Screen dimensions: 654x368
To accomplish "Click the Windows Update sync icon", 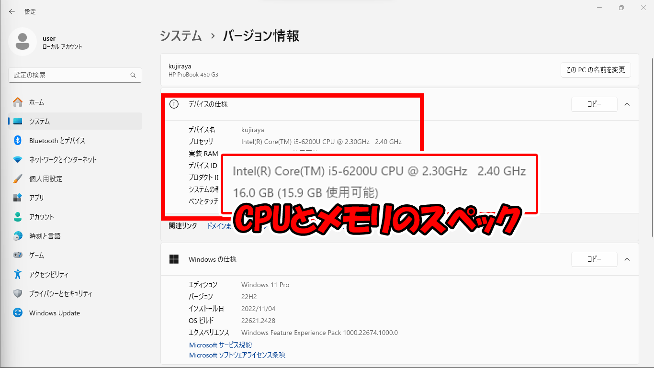I will point(18,313).
